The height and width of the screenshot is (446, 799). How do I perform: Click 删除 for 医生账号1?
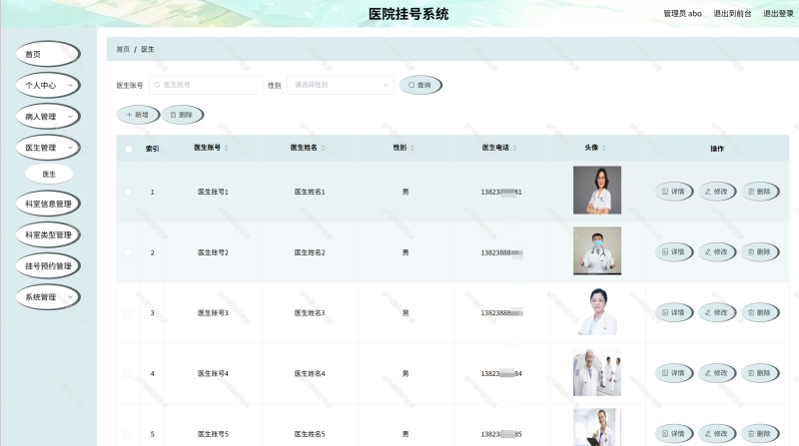click(760, 192)
